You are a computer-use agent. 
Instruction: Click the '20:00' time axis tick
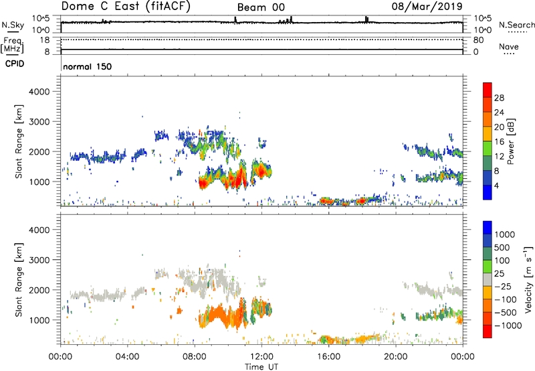396,357
